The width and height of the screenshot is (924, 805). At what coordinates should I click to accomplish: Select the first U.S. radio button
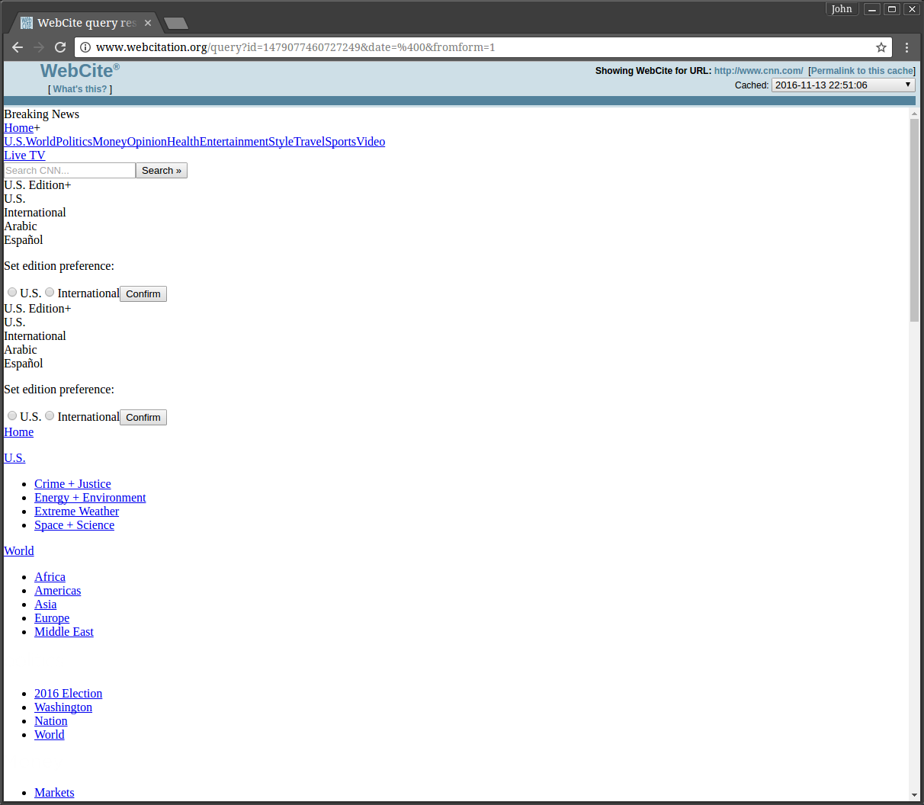tap(12, 292)
